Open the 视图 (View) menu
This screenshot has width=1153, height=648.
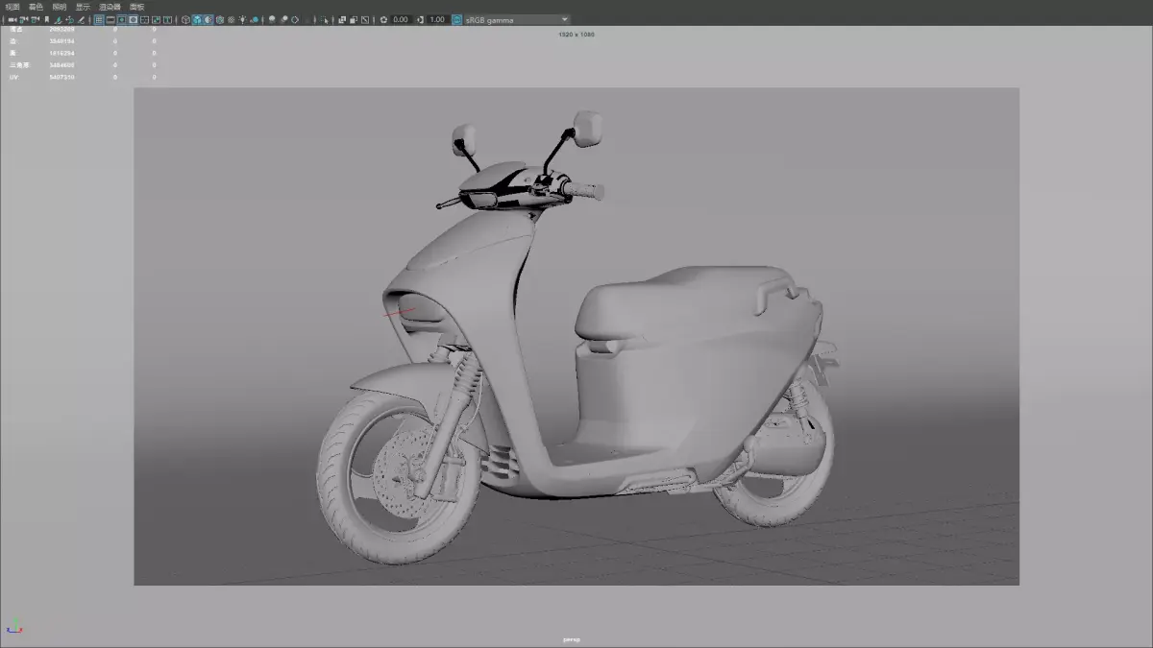click(x=12, y=7)
